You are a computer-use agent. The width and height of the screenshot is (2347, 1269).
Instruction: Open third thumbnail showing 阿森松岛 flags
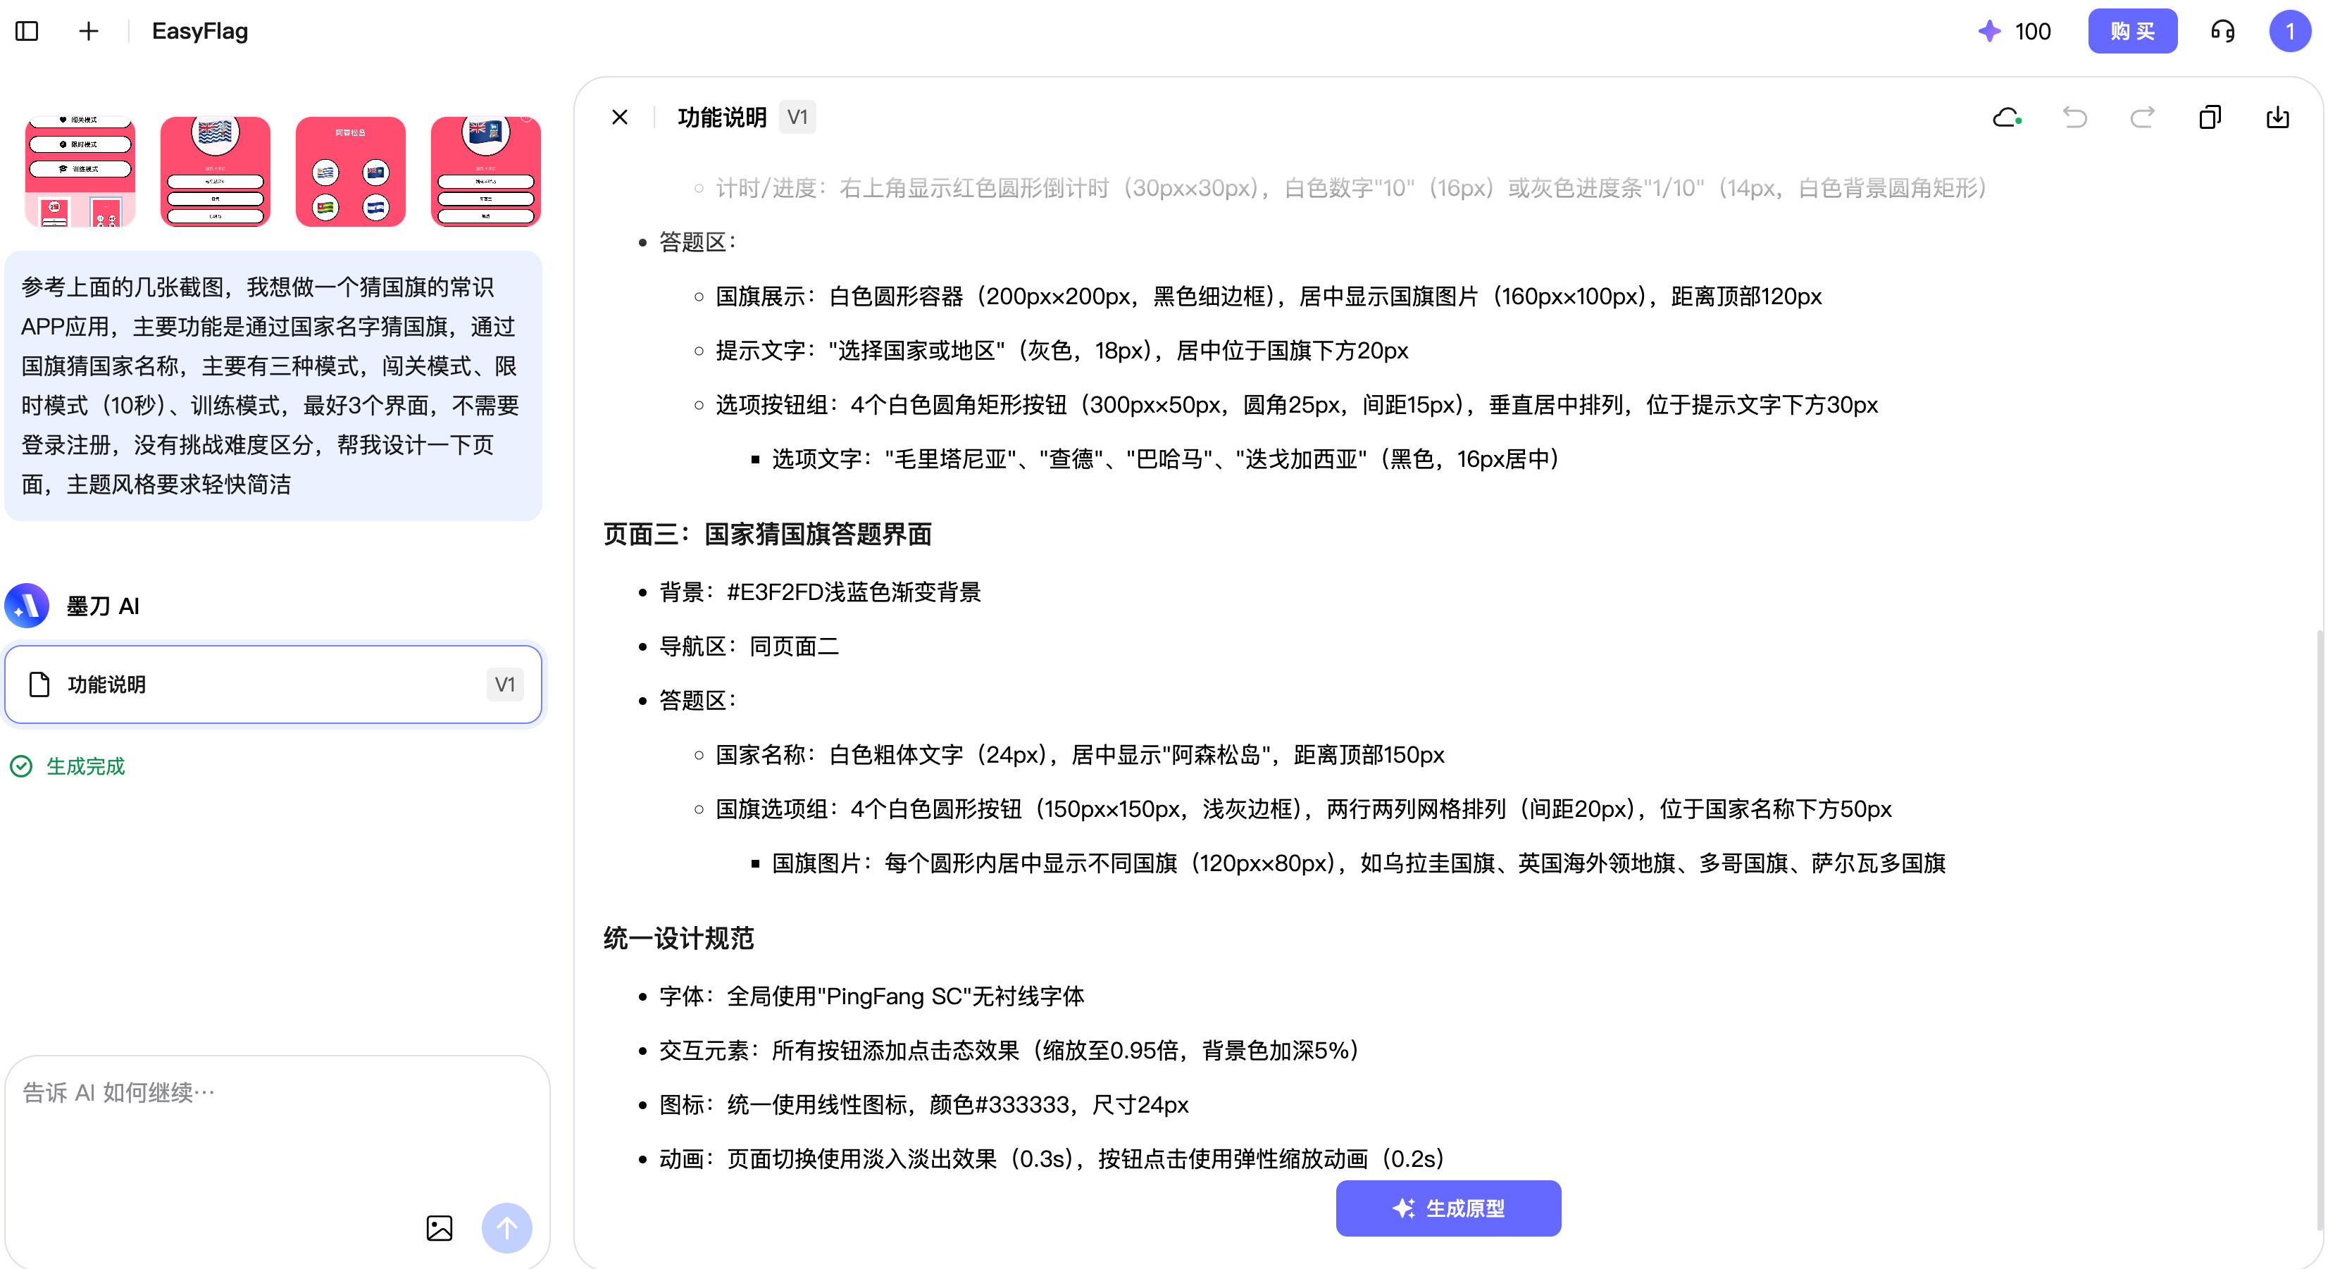tap(350, 171)
